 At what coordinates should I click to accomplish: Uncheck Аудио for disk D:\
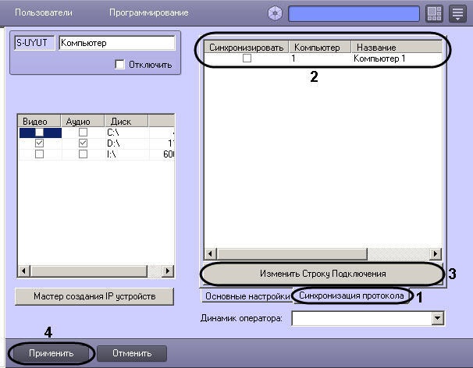point(83,143)
